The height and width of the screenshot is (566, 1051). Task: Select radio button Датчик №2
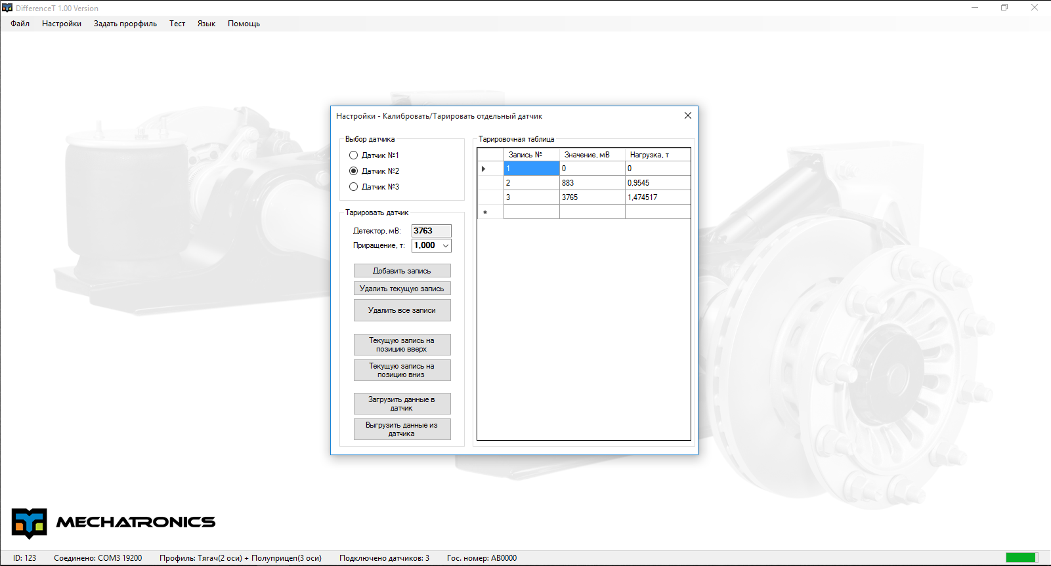[x=354, y=171]
